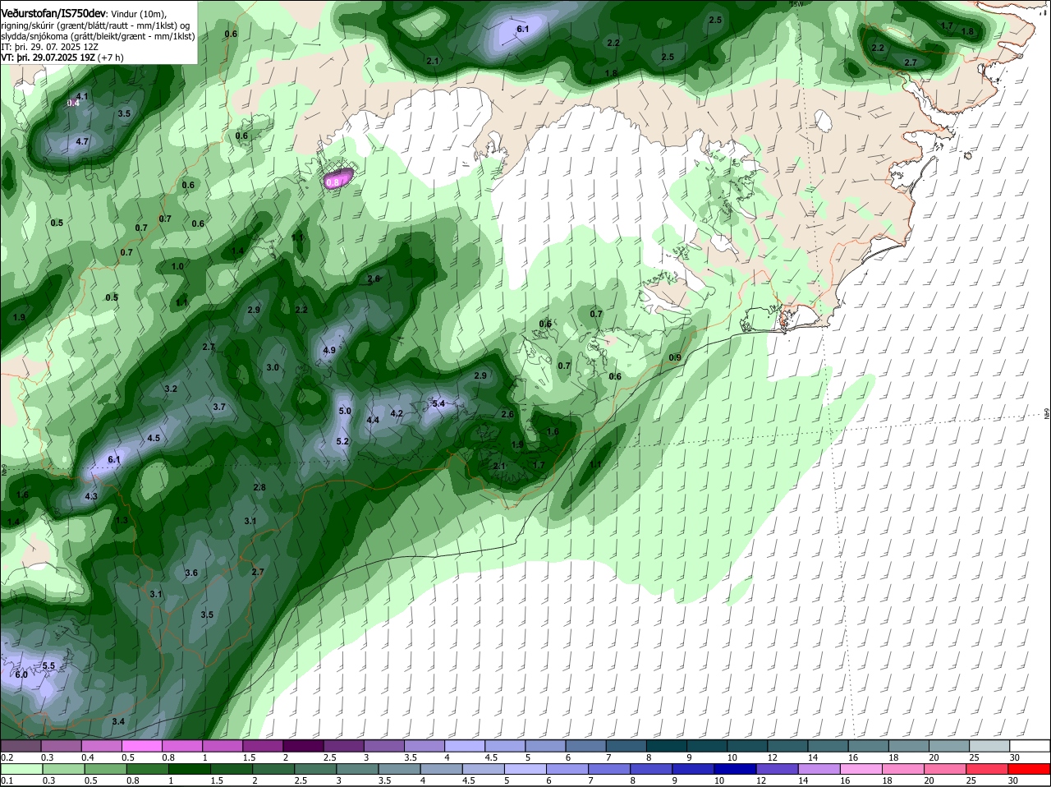This screenshot has height=787, width=1051.
Task: Click the precipitation value 3.0 on the map
Action: click(273, 367)
